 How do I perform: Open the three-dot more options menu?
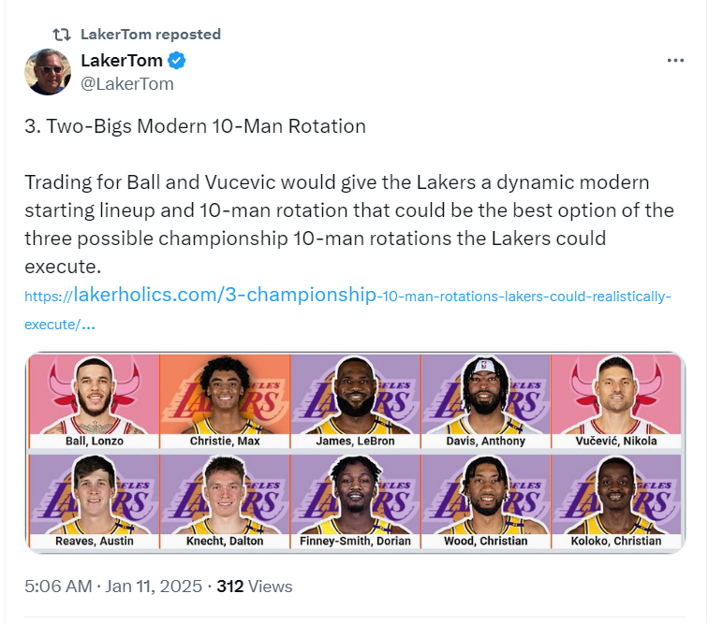[x=675, y=61]
